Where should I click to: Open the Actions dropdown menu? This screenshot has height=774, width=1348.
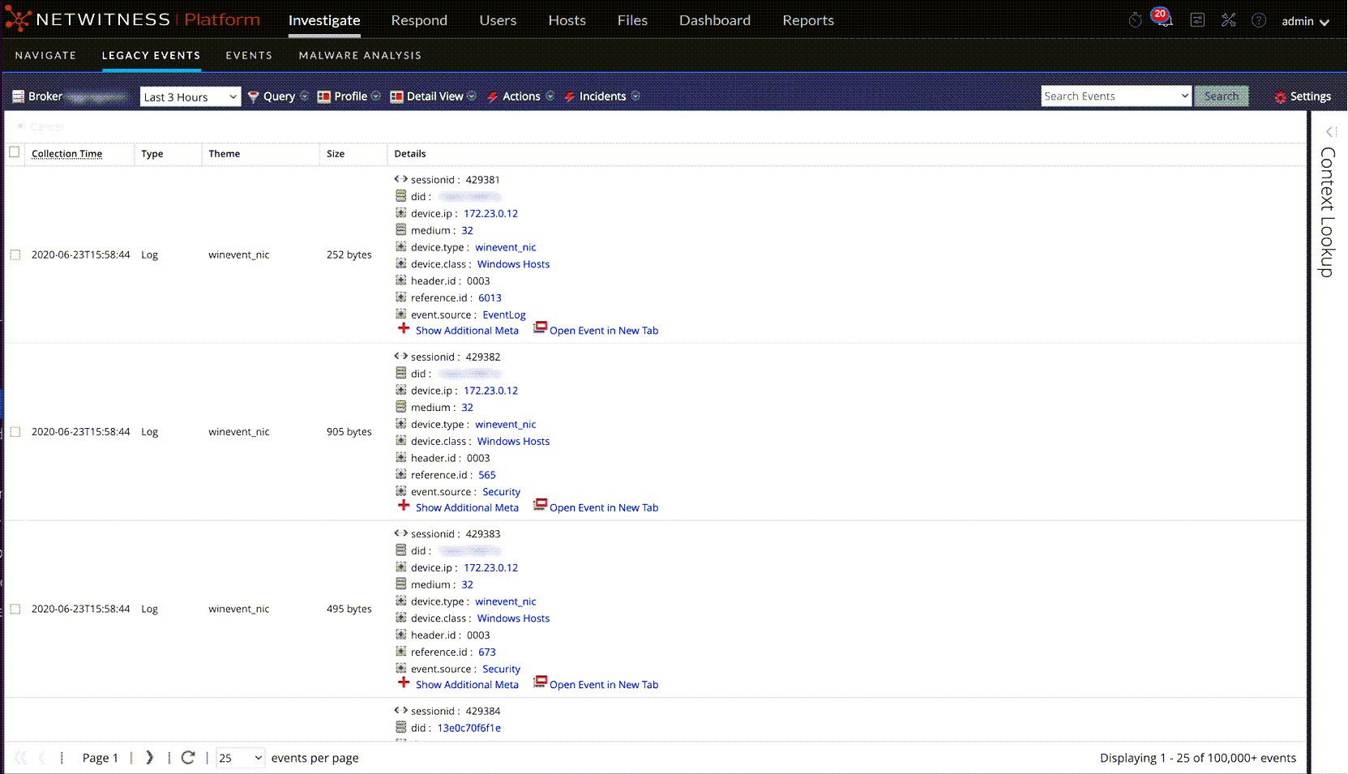click(x=521, y=96)
